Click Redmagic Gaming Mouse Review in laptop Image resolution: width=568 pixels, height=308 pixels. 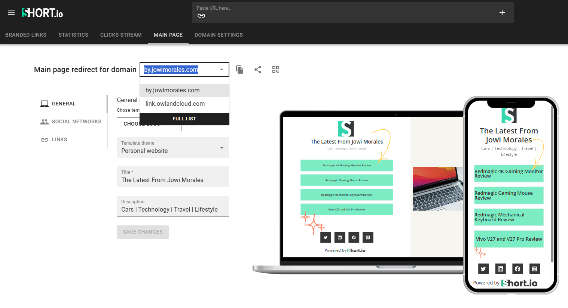(347, 180)
